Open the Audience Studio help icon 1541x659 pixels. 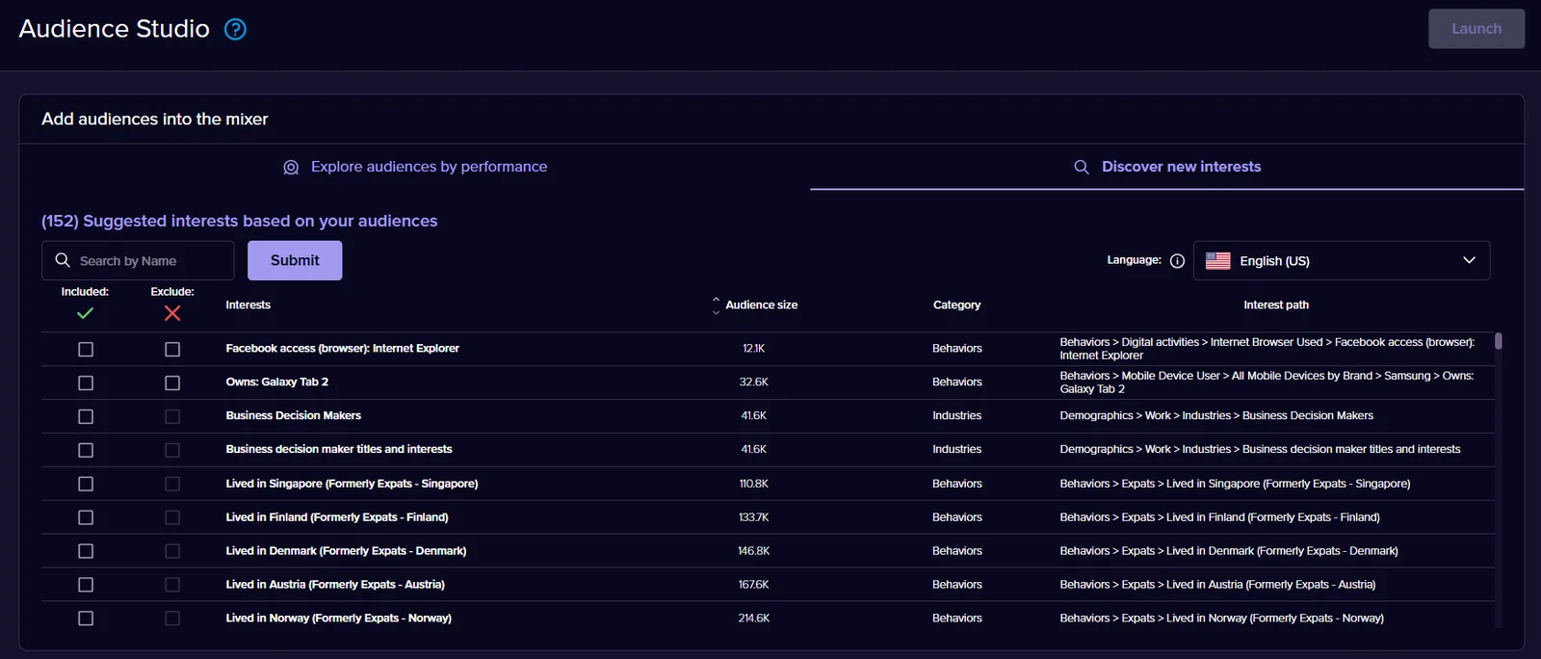click(235, 29)
